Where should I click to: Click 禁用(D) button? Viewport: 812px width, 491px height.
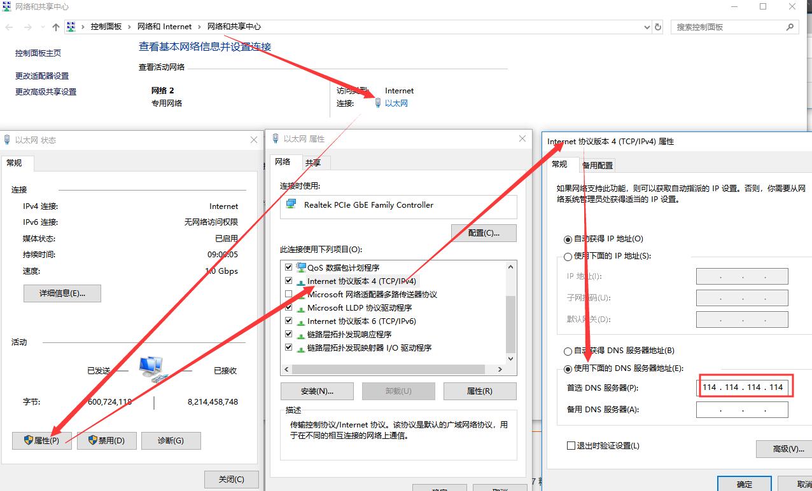(107, 441)
